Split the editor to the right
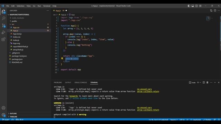Image resolution: width=221 pixels, height=124 pixels. (215, 11)
